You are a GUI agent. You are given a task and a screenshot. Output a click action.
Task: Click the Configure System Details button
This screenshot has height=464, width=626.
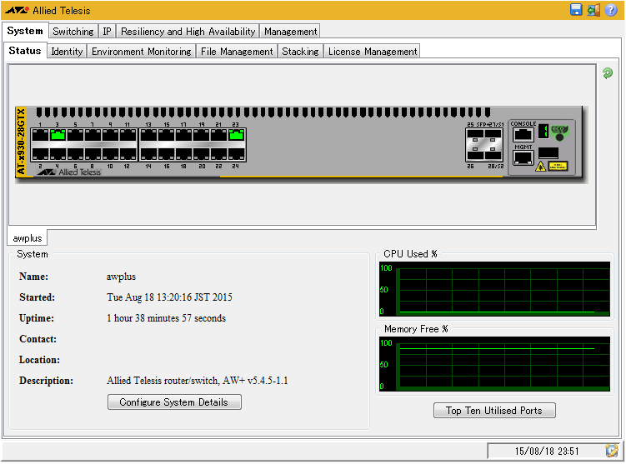pyautogui.click(x=174, y=402)
